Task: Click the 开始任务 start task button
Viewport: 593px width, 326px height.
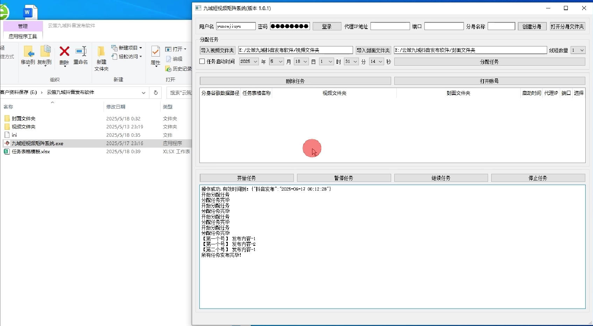Action: (246, 178)
